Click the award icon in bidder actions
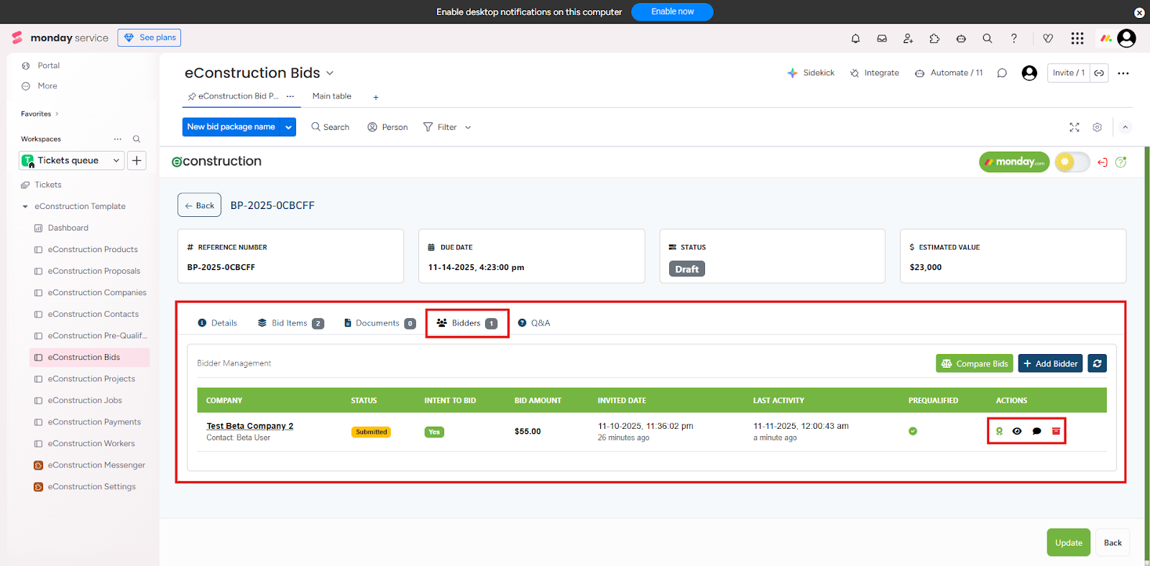Screen dimensions: 1150x566 [x=999, y=432]
